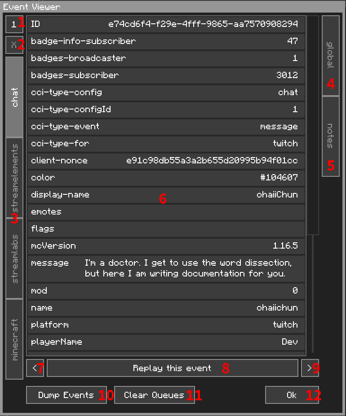Select the badge-info-subscriber row
Screen dimensions: 346x416
click(166, 41)
